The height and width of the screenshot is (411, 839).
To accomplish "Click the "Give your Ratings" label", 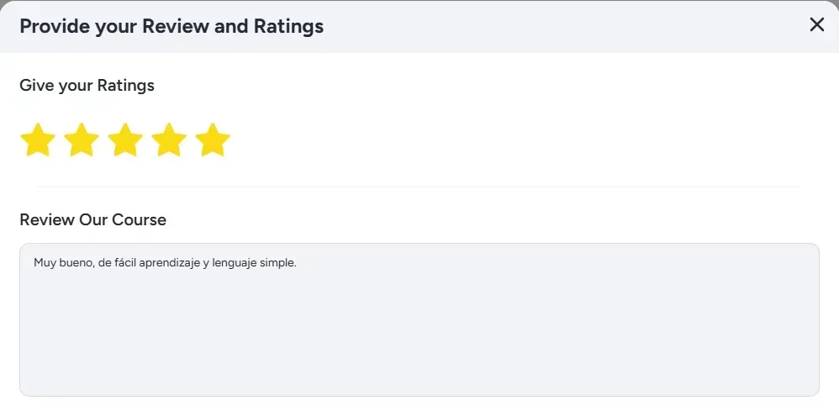I will click(87, 85).
